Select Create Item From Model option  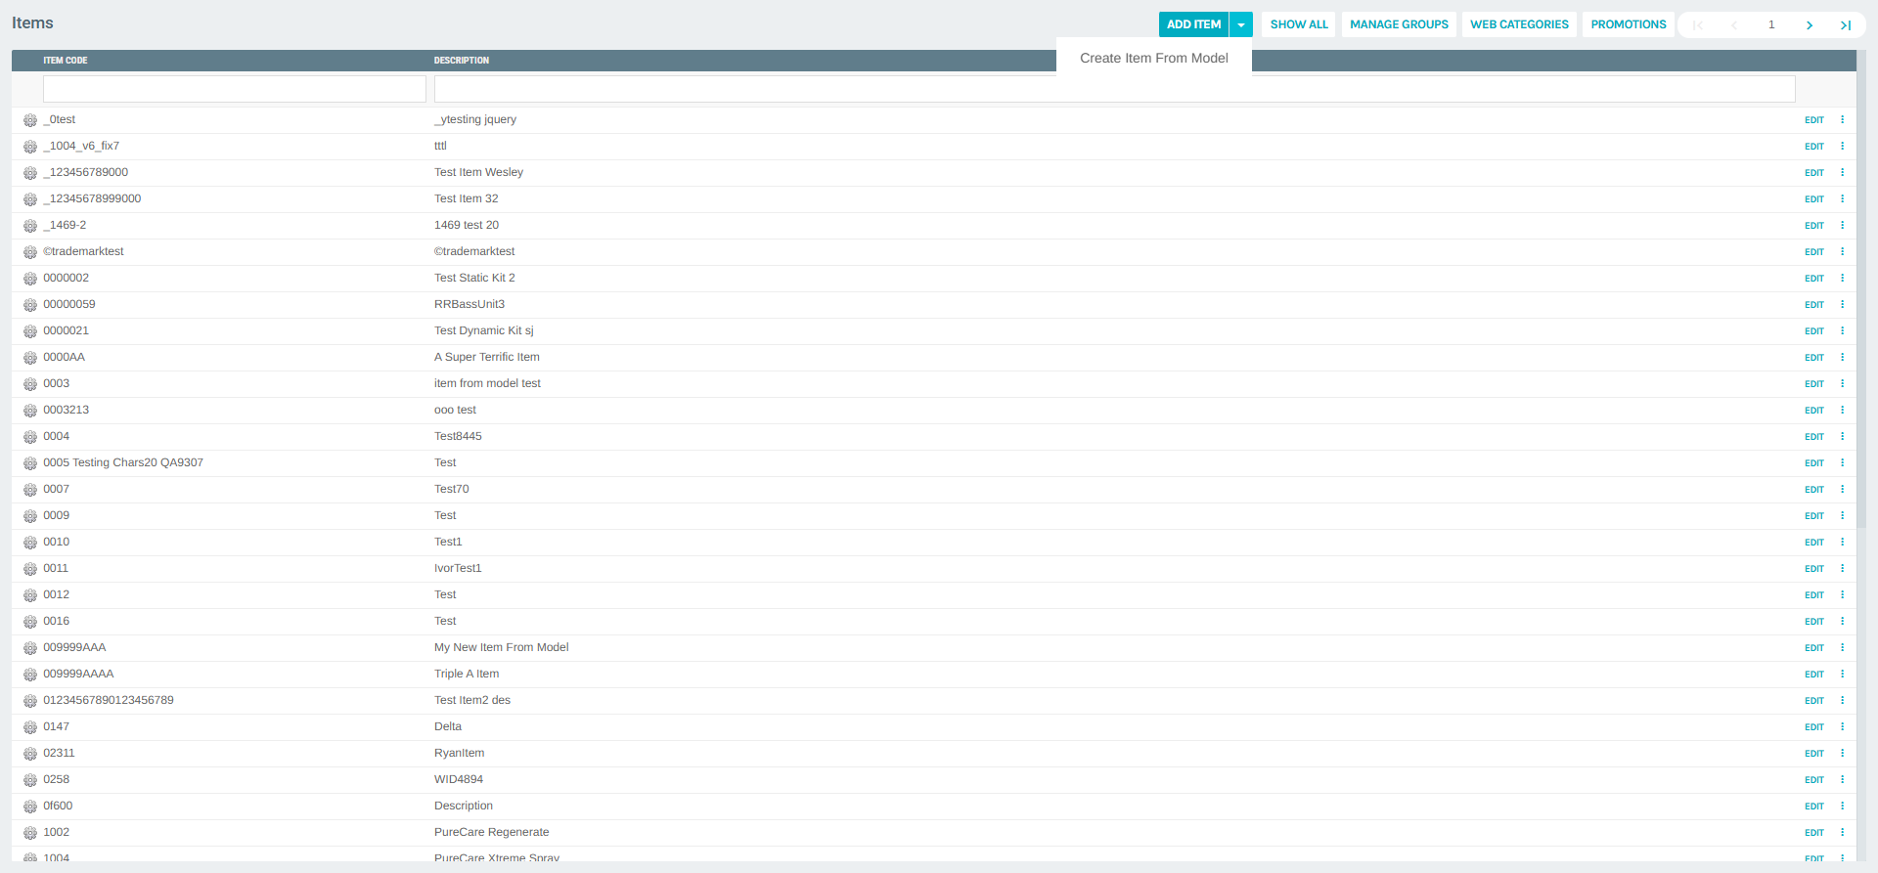pos(1153,59)
